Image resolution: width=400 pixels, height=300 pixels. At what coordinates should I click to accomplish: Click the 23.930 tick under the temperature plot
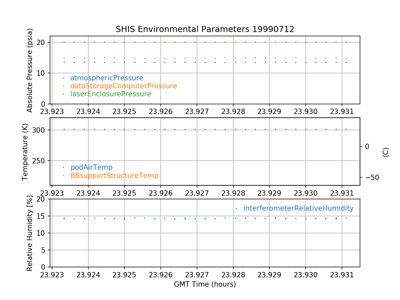pos(306,193)
